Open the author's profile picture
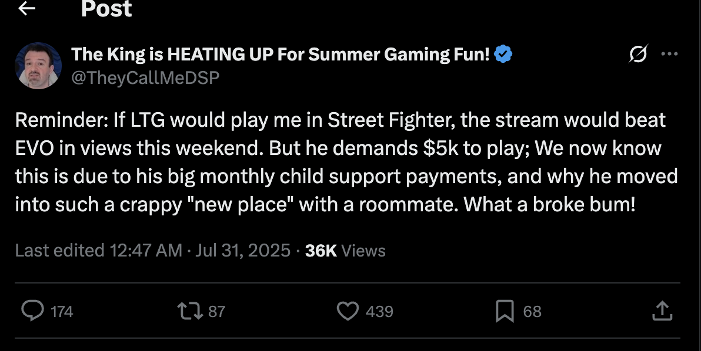The height and width of the screenshot is (351, 701). pos(39,65)
